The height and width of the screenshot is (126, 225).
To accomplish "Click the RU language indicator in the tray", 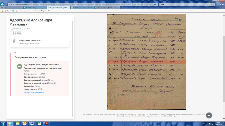I will pos(204,123).
